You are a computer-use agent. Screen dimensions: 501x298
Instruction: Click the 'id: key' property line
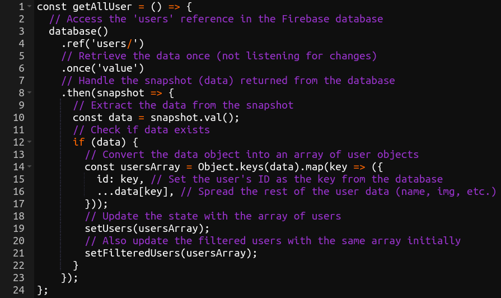tap(117, 179)
